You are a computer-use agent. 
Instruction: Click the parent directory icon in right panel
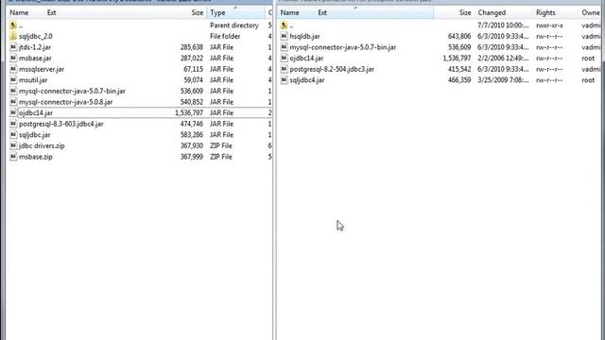coord(284,25)
